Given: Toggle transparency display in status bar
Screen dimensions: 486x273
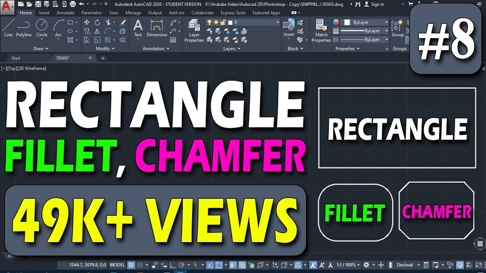Looking at the screenshot, I should (x=242, y=265).
